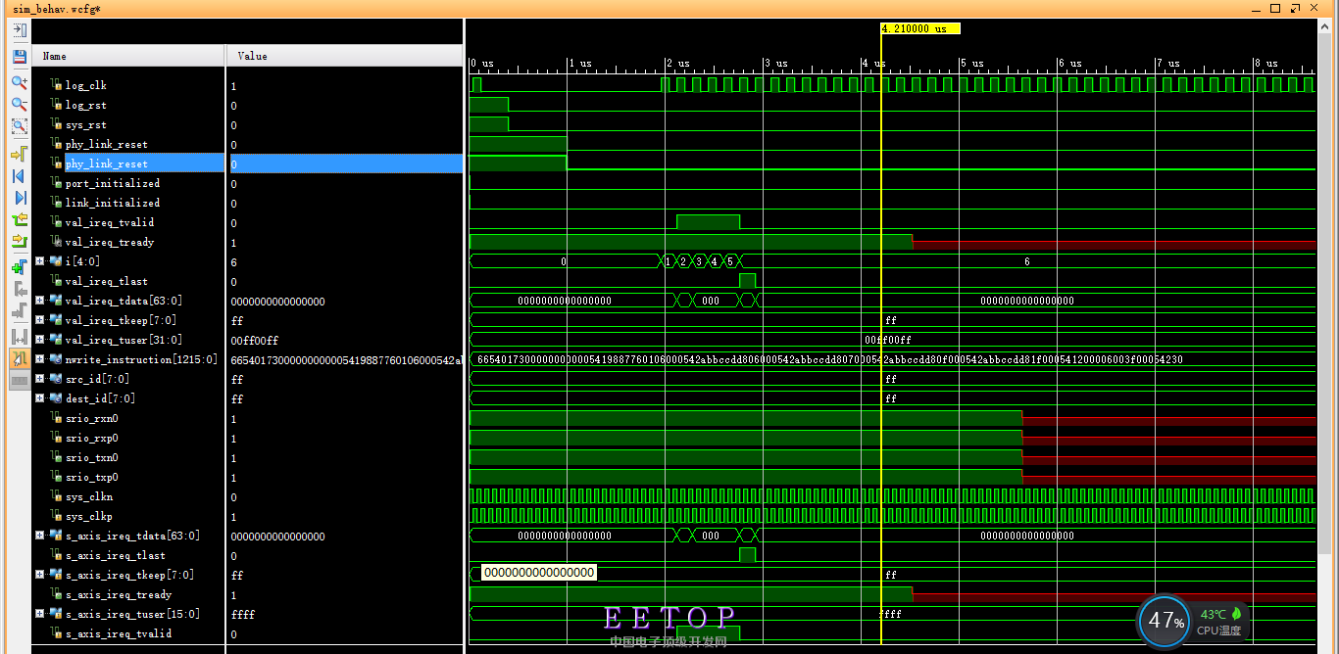Click the Add Marker icon
The image size is (1339, 654).
click(19, 266)
